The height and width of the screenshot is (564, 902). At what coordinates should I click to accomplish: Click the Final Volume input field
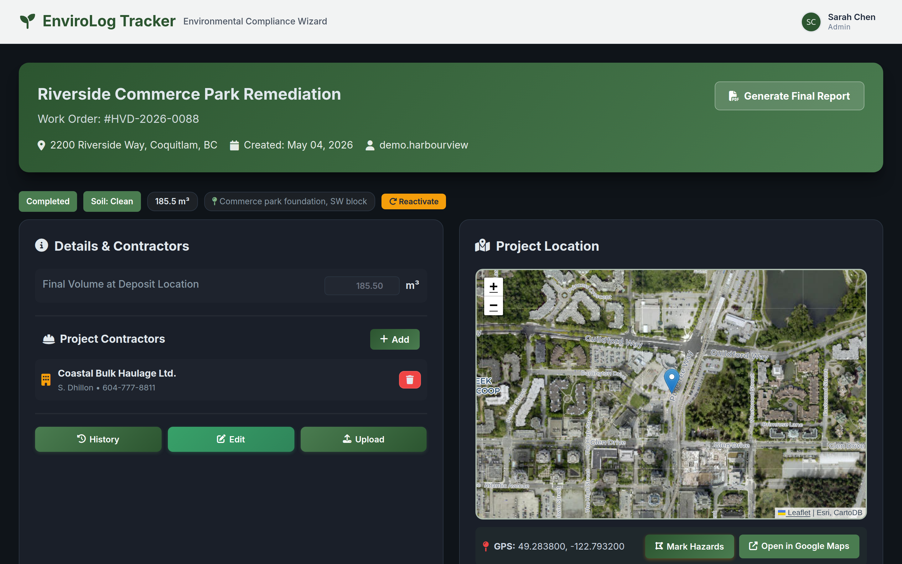coord(361,286)
